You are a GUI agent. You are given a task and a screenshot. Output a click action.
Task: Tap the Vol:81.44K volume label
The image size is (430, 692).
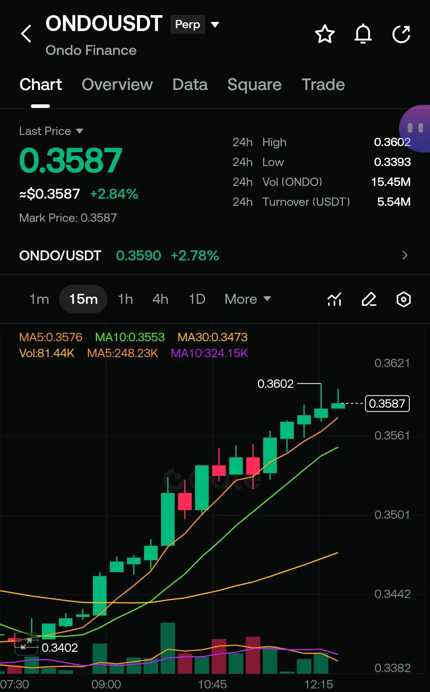47,353
